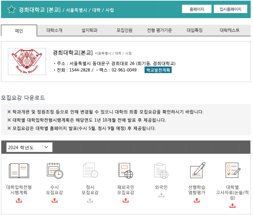
Task: Open the 입시홈페이지 button
Action: click(x=231, y=9)
